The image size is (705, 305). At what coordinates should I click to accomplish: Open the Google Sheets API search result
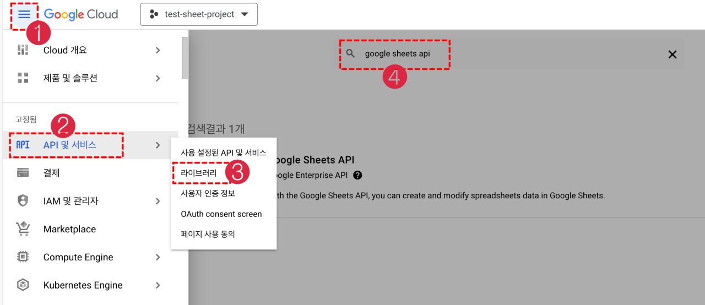[x=316, y=160]
